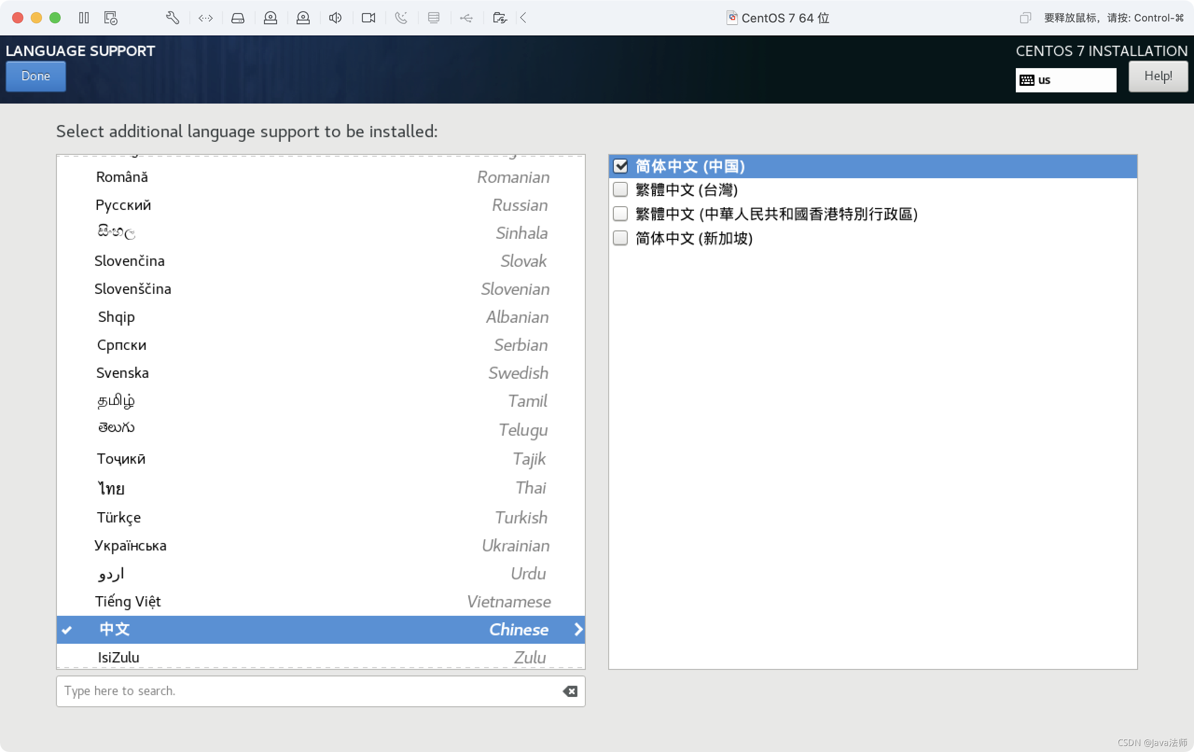Screen dimensions: 1194x752
Task: Select Українська Ukrainian language row
Action: 321,546
